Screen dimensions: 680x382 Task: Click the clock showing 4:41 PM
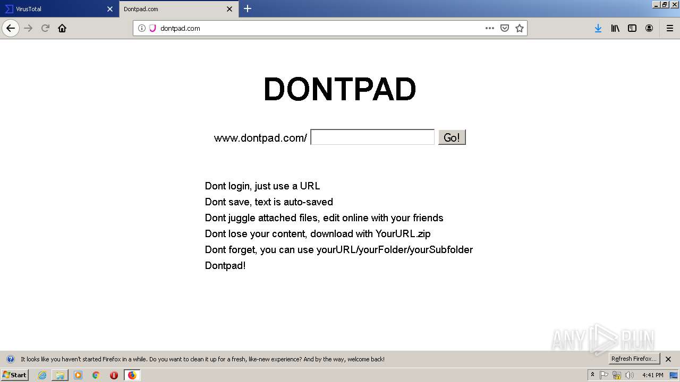tap(652, 375)
